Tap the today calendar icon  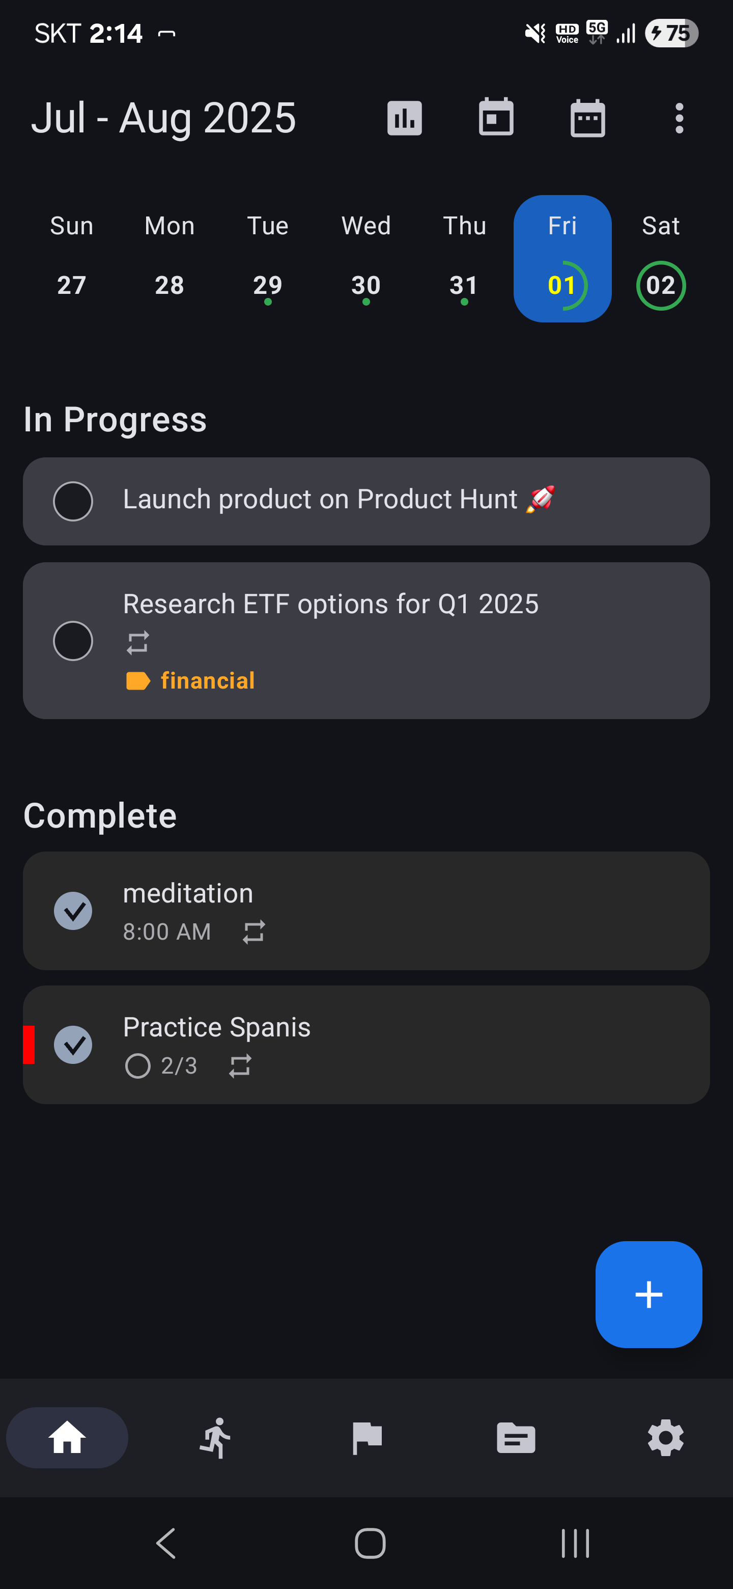(x=496, y=117)
